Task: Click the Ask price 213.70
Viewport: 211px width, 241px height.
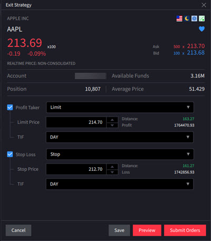Action: tap(196, 46)
